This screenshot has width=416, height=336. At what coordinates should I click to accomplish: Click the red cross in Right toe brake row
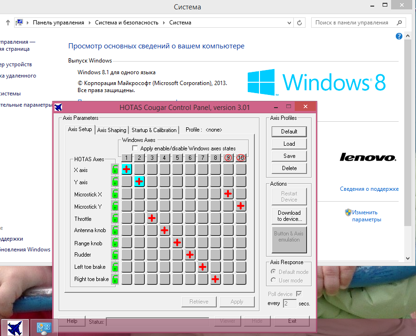[215, 279]
